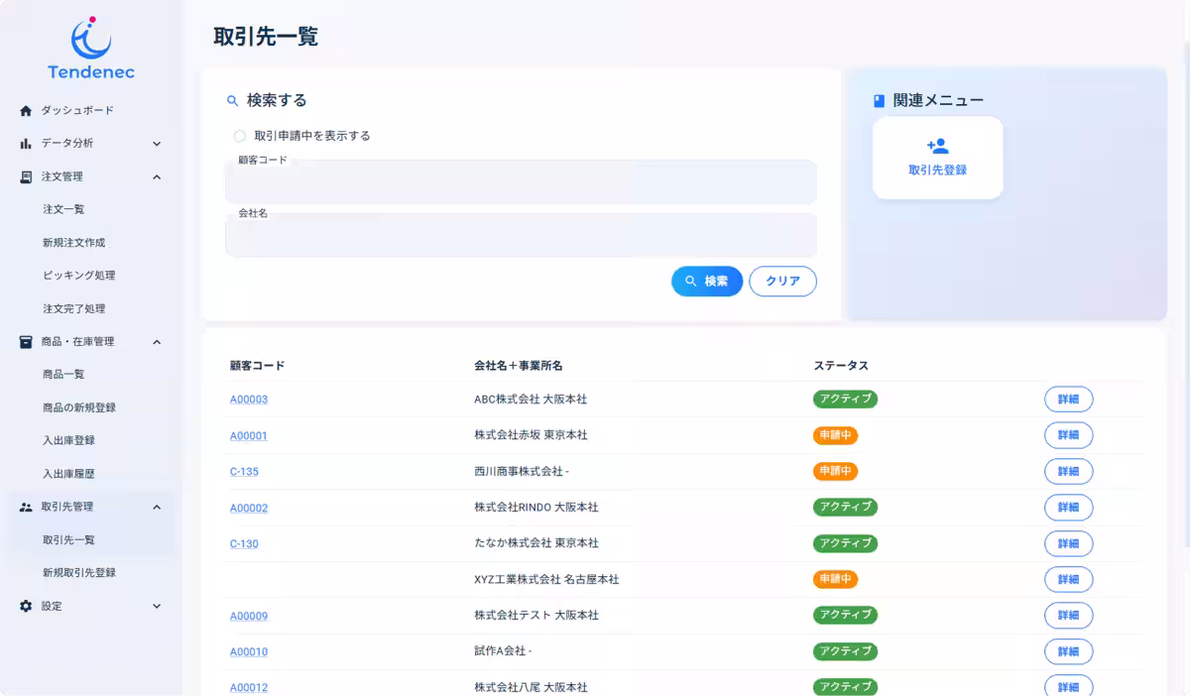Select the データ分析 chart icon

(x=27, y=143)
